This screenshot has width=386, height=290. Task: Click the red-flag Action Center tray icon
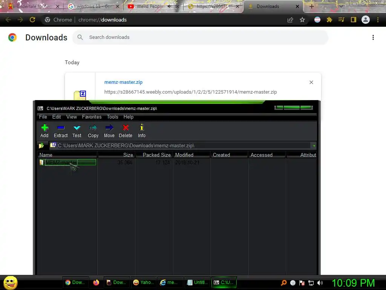click(302, 283)
